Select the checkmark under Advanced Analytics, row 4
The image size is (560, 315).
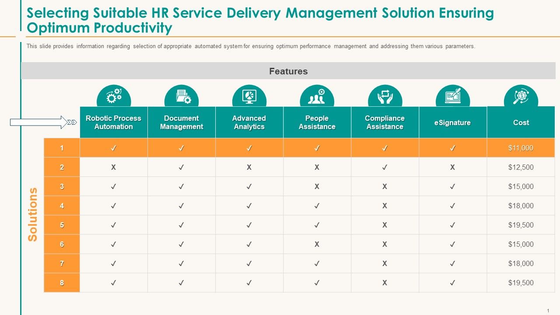pos(249,206)
